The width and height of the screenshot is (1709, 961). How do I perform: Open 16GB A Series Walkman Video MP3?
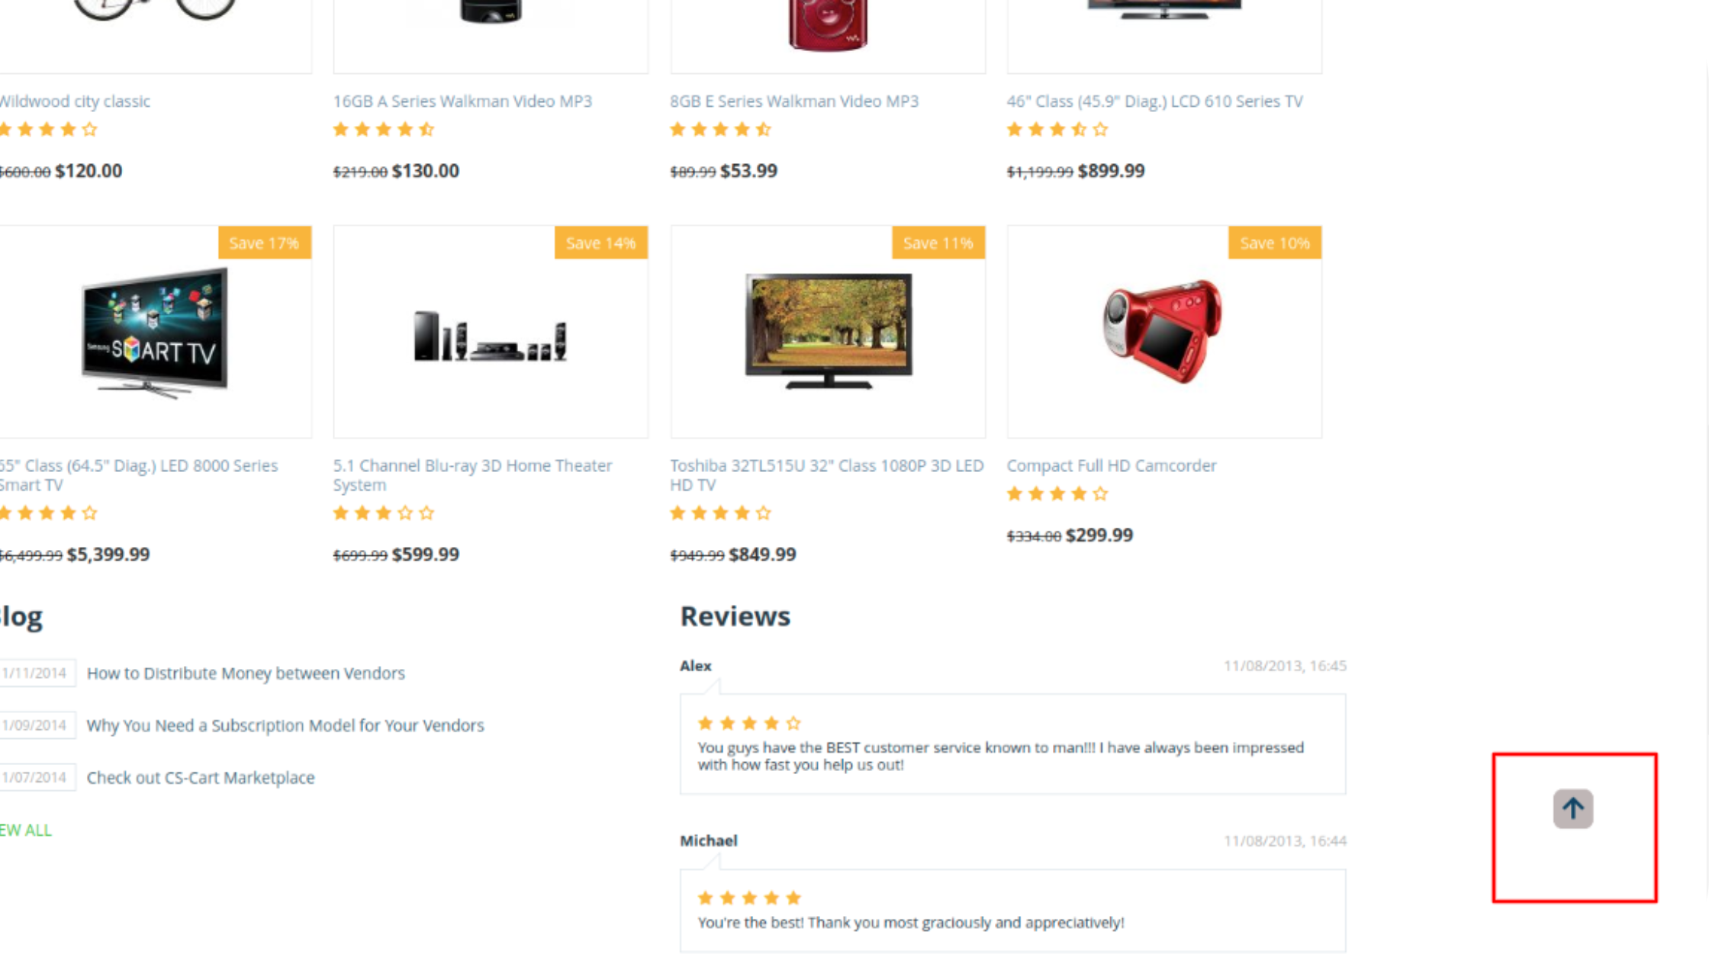462,101
